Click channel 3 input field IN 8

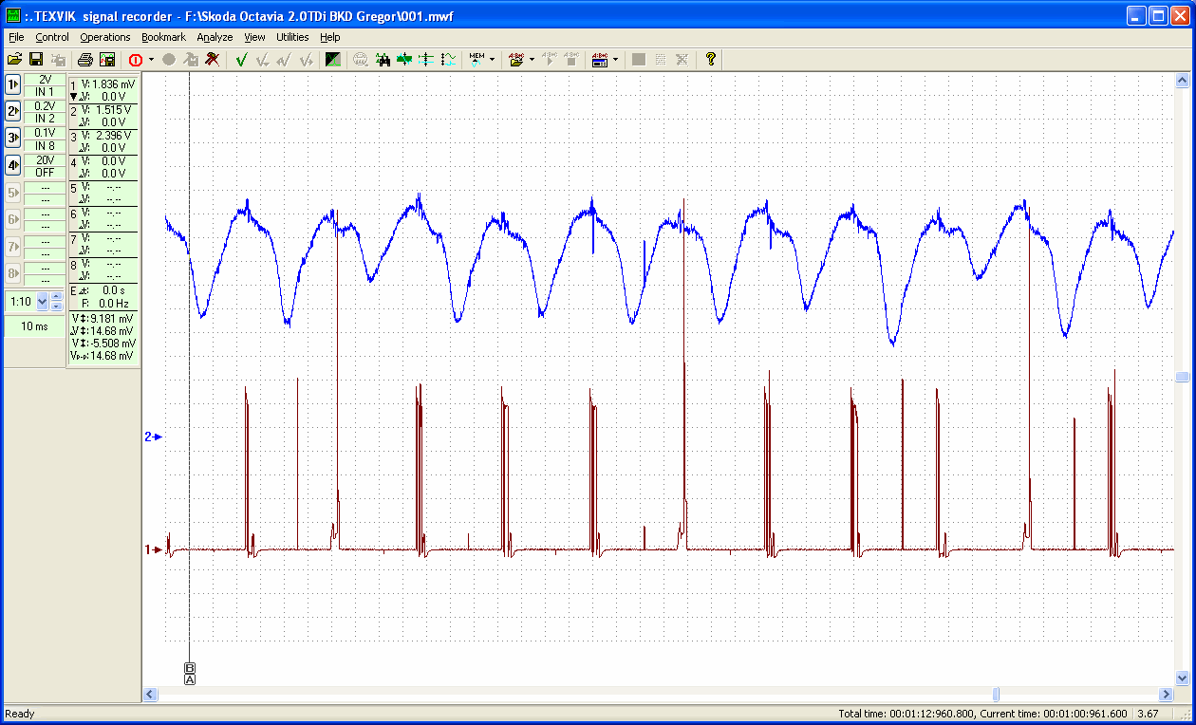click(x=45, y=145)
